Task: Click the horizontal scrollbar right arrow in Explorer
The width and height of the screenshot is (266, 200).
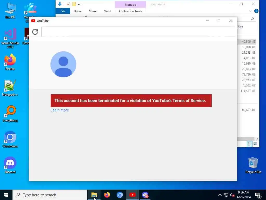Action: pyautogui.click(x=257, y=139)
